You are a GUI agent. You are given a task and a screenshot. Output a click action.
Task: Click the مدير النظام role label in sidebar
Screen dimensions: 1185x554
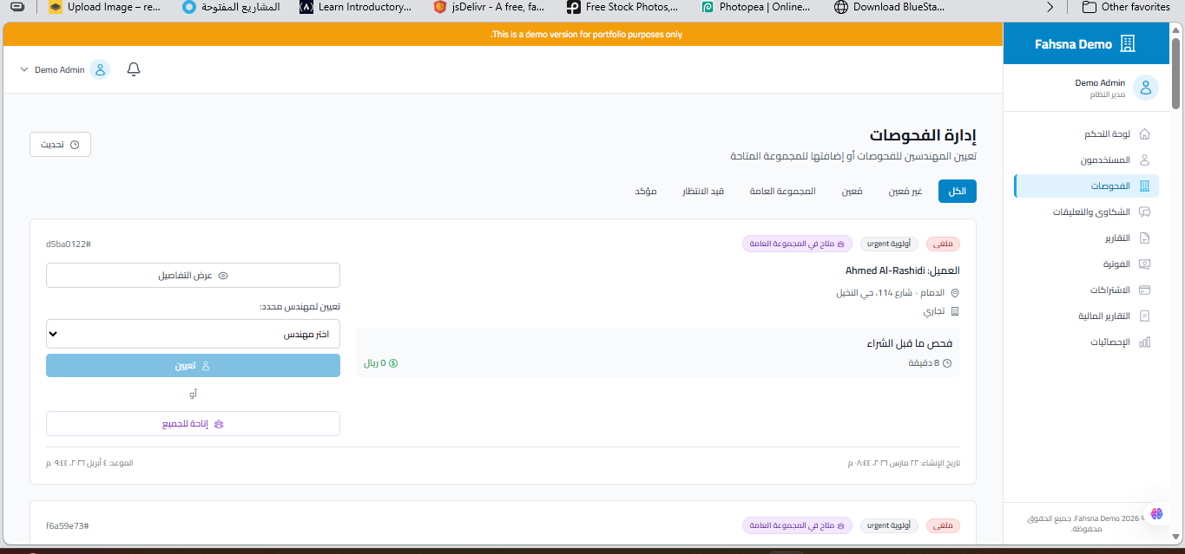(1108, 95)
